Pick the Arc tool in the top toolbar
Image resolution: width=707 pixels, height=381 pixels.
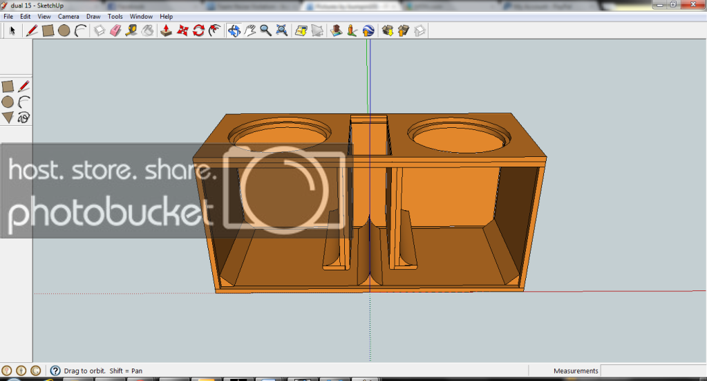tap(80, 30)
